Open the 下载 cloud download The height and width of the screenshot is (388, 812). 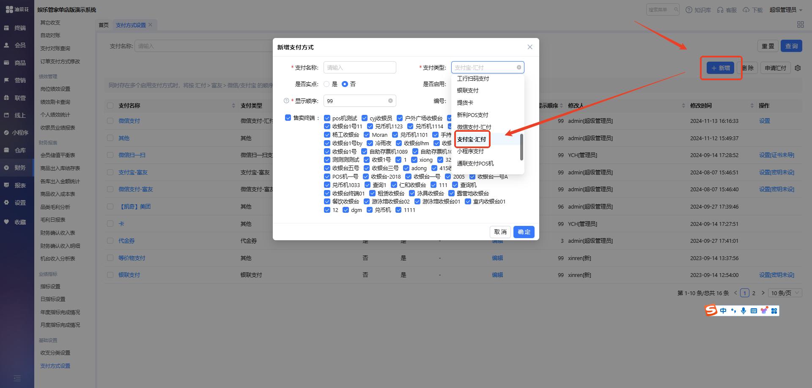pos(753,10)
